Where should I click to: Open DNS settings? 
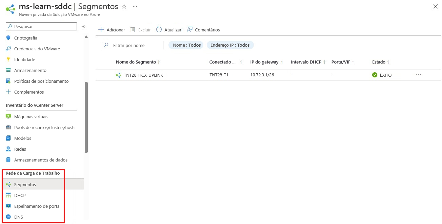19,217
